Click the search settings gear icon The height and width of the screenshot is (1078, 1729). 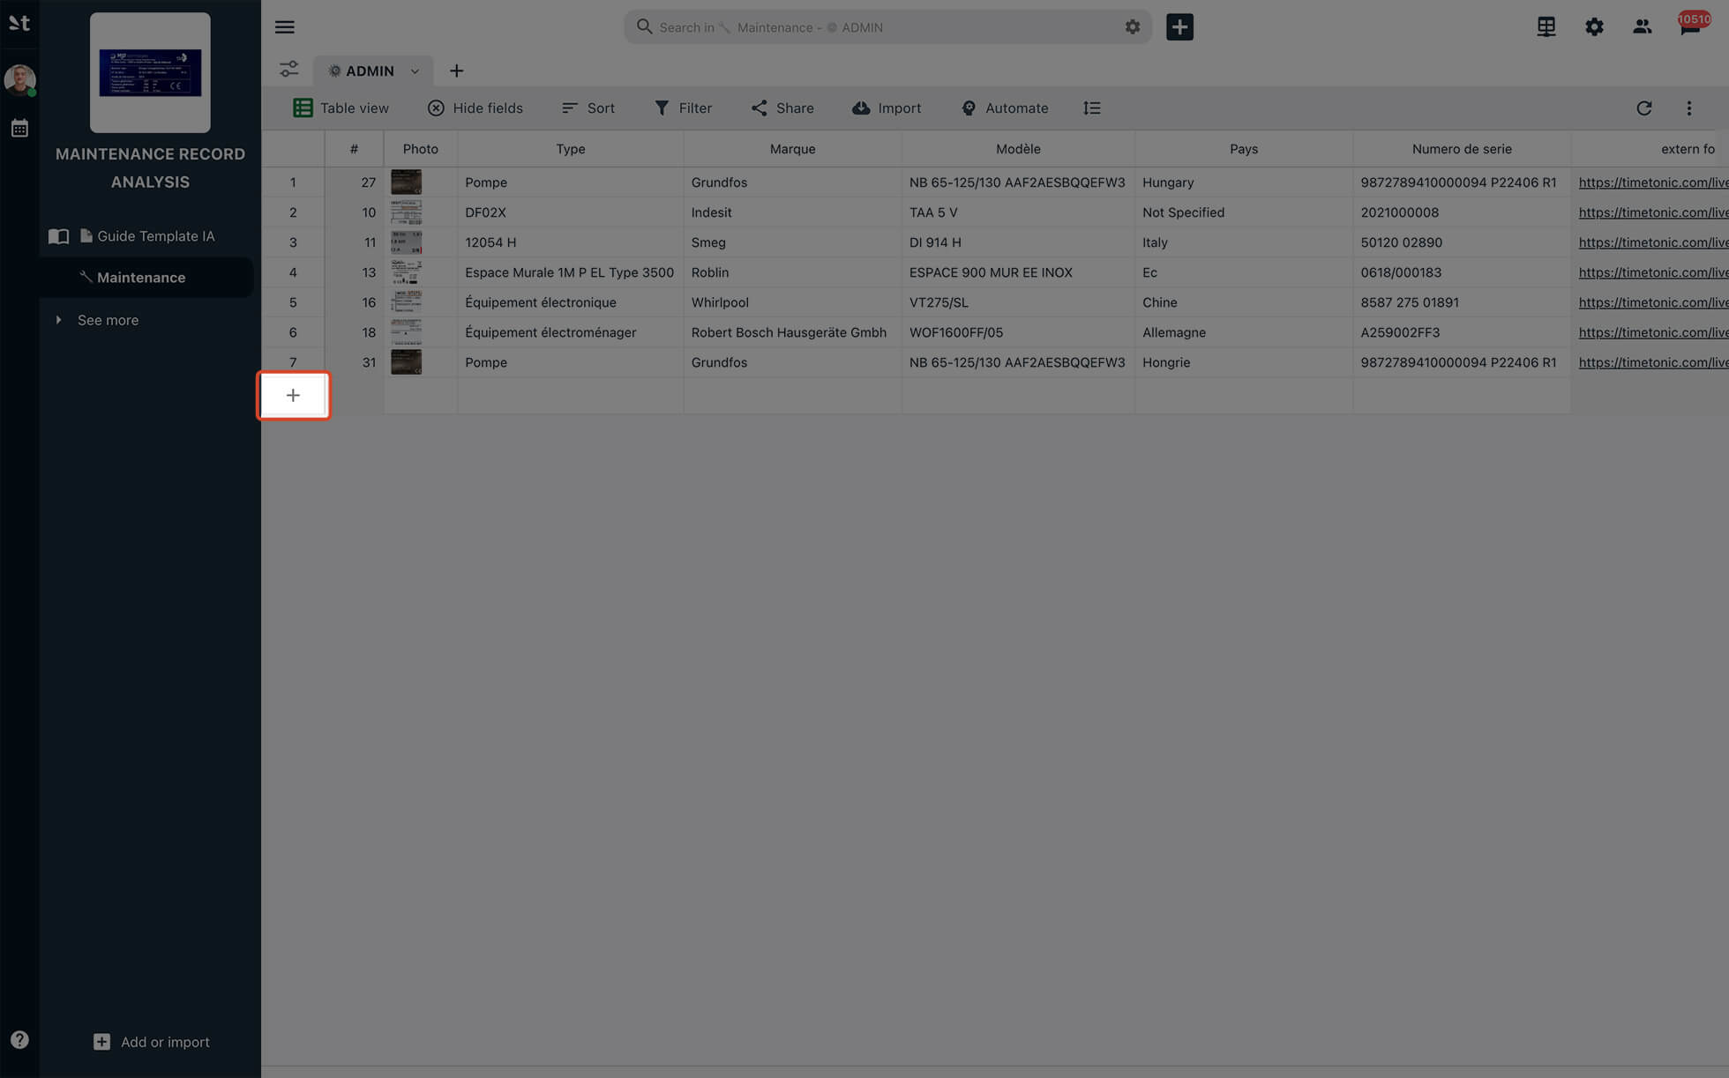(x=1133, y=27)
